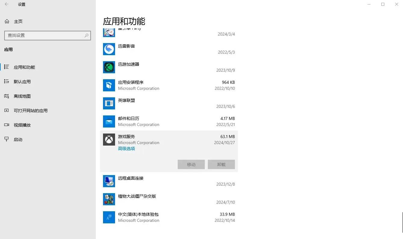403x239 pixels.
Task: Click the 游戏服务 app name
Action: [x=127, y=137]
